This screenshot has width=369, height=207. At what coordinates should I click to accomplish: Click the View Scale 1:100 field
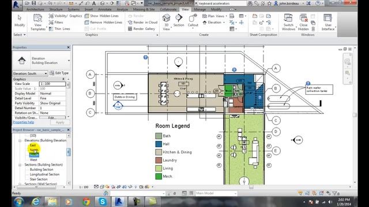click(52, 84)
